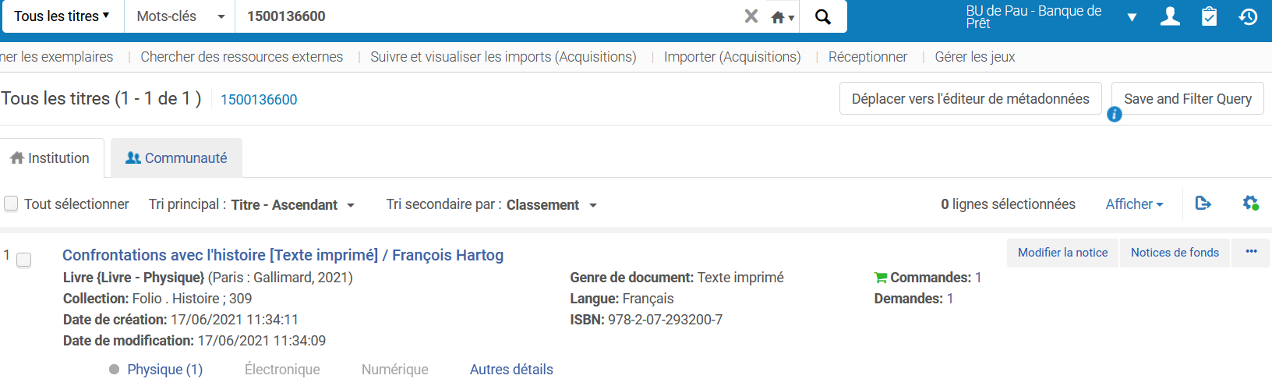Open the tasks clipboard icon
The image size is (1272, 386).
(x=1209, y=16)
